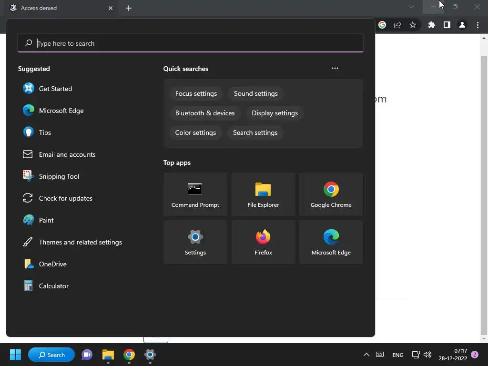Open Chat video icon on taskbar

click(x=87, y=355)
